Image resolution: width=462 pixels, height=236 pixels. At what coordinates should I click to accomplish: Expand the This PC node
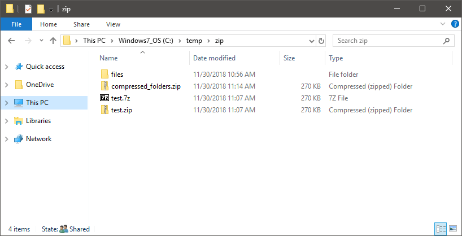click(7, 103)
